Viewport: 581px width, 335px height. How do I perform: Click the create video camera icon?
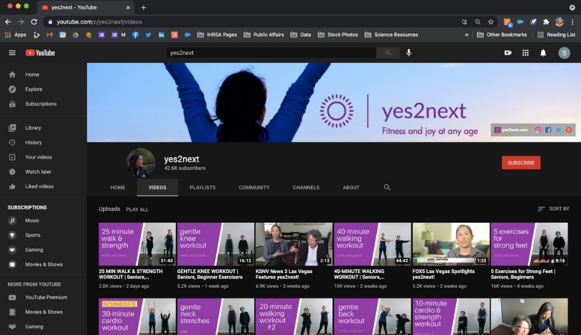point(508,53)
